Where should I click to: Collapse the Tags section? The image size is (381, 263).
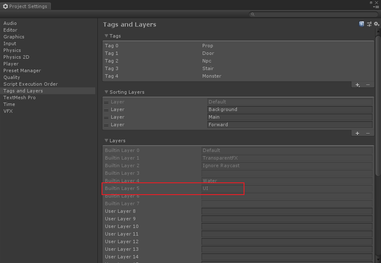tap(106, 36)
